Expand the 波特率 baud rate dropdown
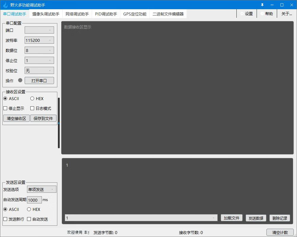This screenshot has width=297, height=237. point(39,40)
